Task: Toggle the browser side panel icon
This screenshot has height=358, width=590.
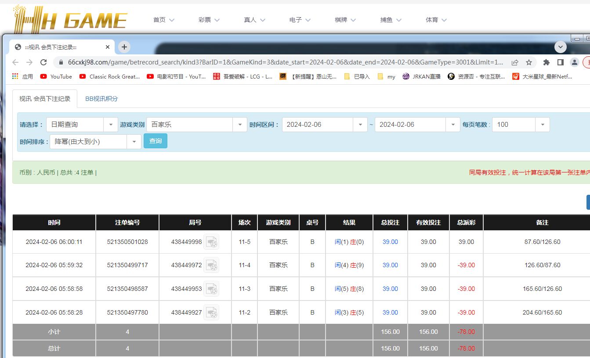Action: pos(560,62)
